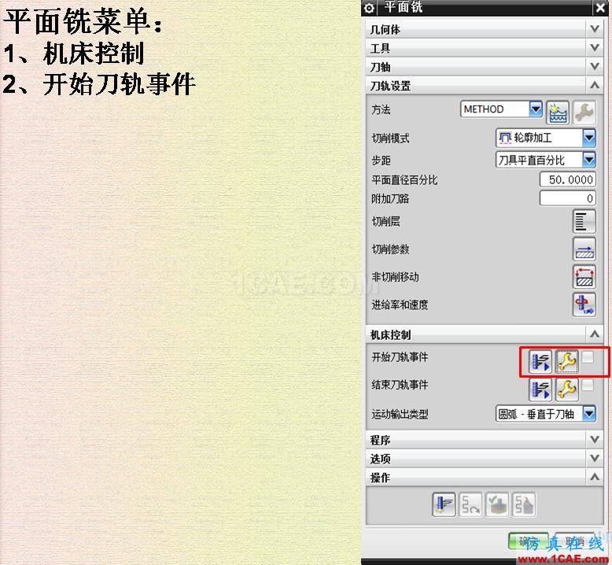
Task: Click the replay tool path icon
Action: point(470,504)
